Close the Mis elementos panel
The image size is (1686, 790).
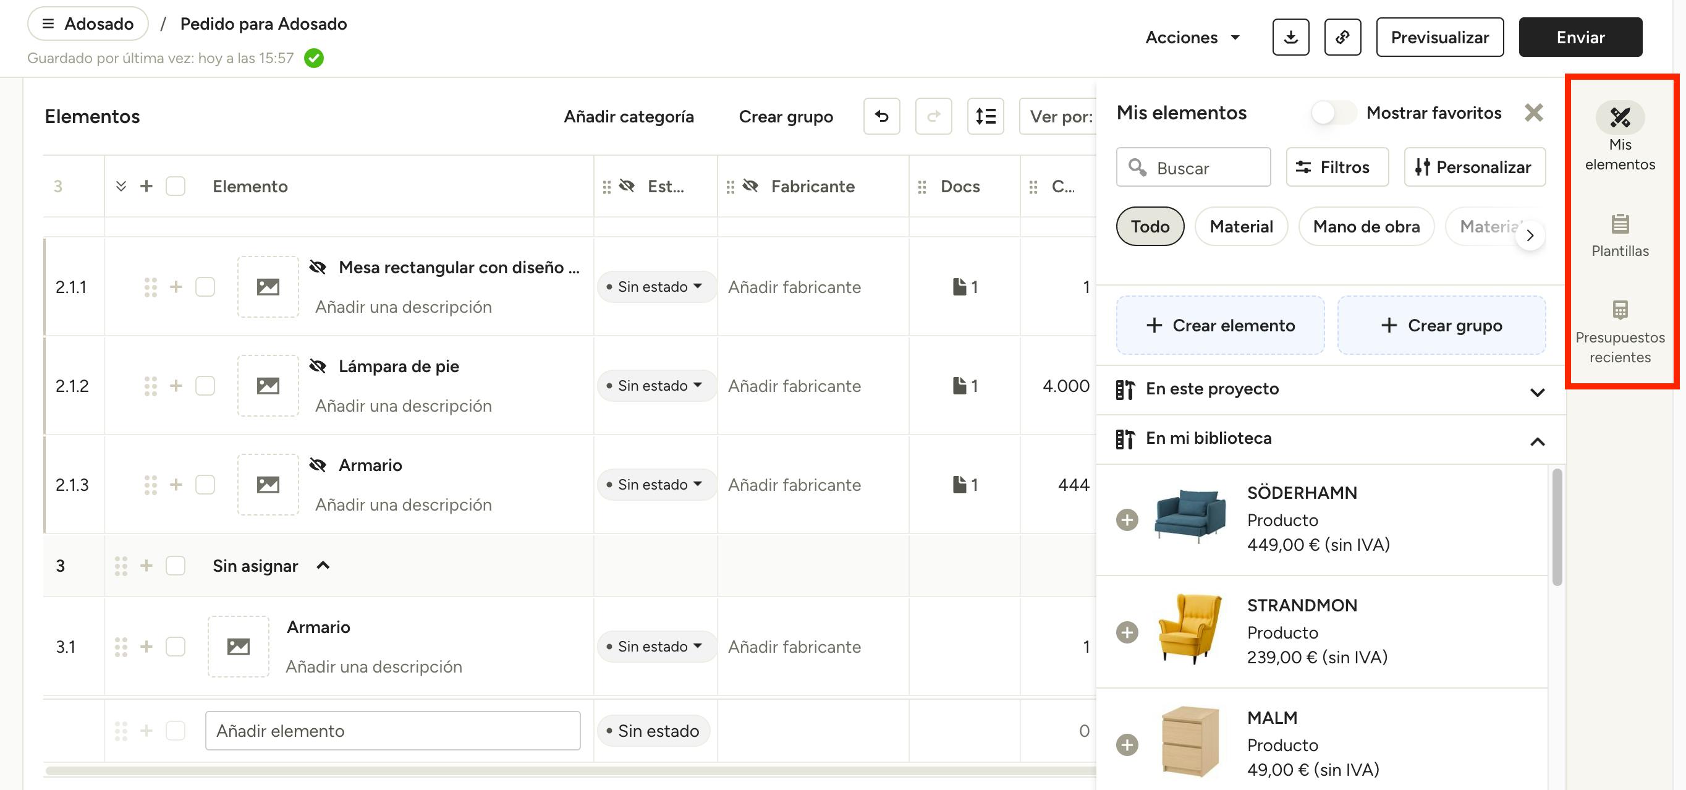1533,113
